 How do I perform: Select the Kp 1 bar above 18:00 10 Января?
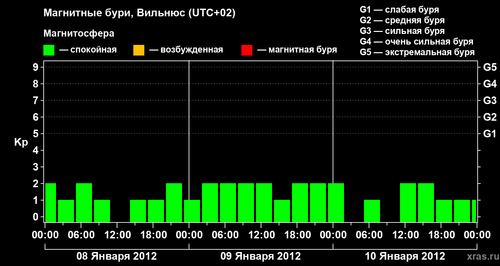[x=444, y=211]
